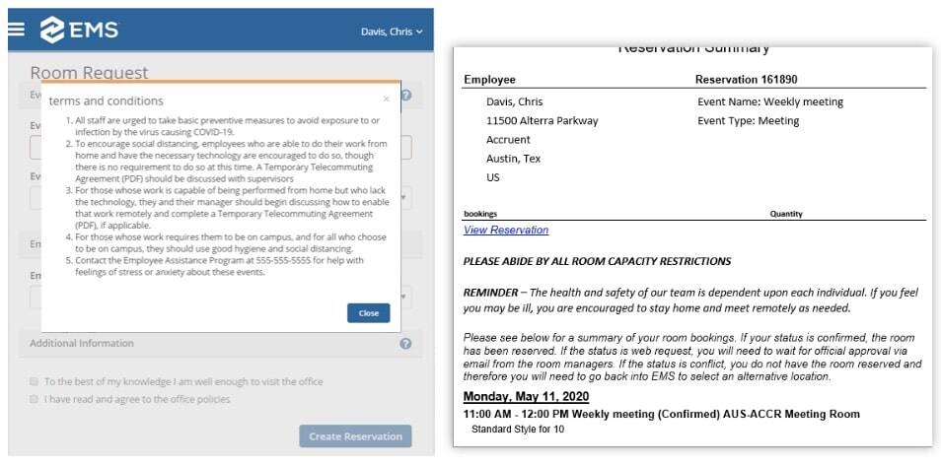Image resolution: width=941 pixels, height=466 pixels.
Task: Click the Room Request page heading
Action: (89, 72)
